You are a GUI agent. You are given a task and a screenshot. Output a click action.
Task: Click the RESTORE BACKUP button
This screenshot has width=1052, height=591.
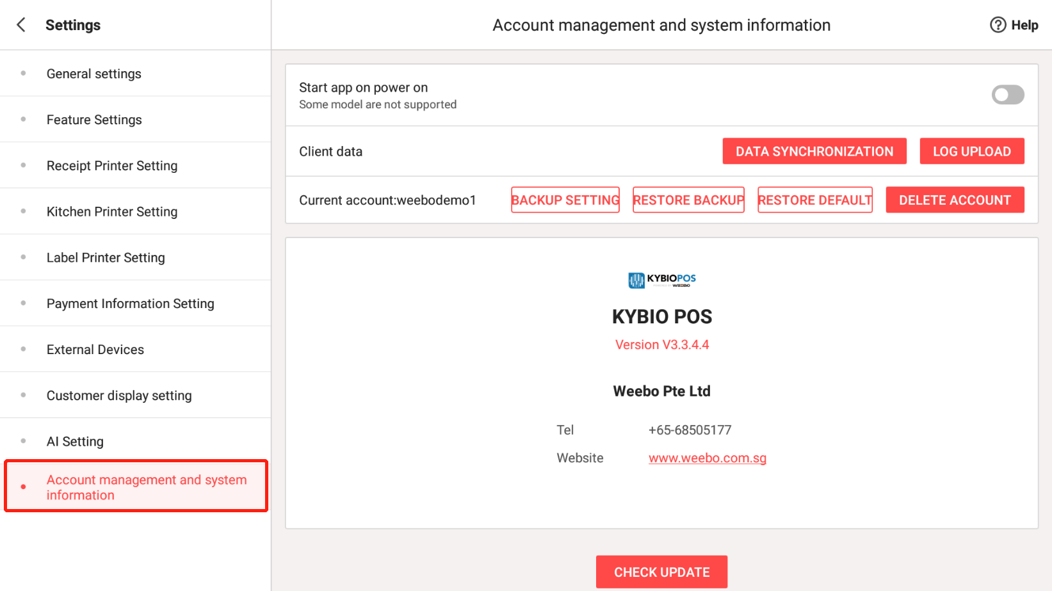point(688,200)
